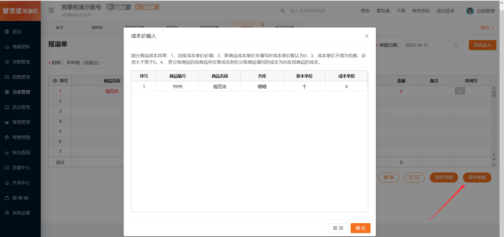504x237 pixels.
Task: Close the 成本价输入 dialog with X
Action: coord(367,36)
